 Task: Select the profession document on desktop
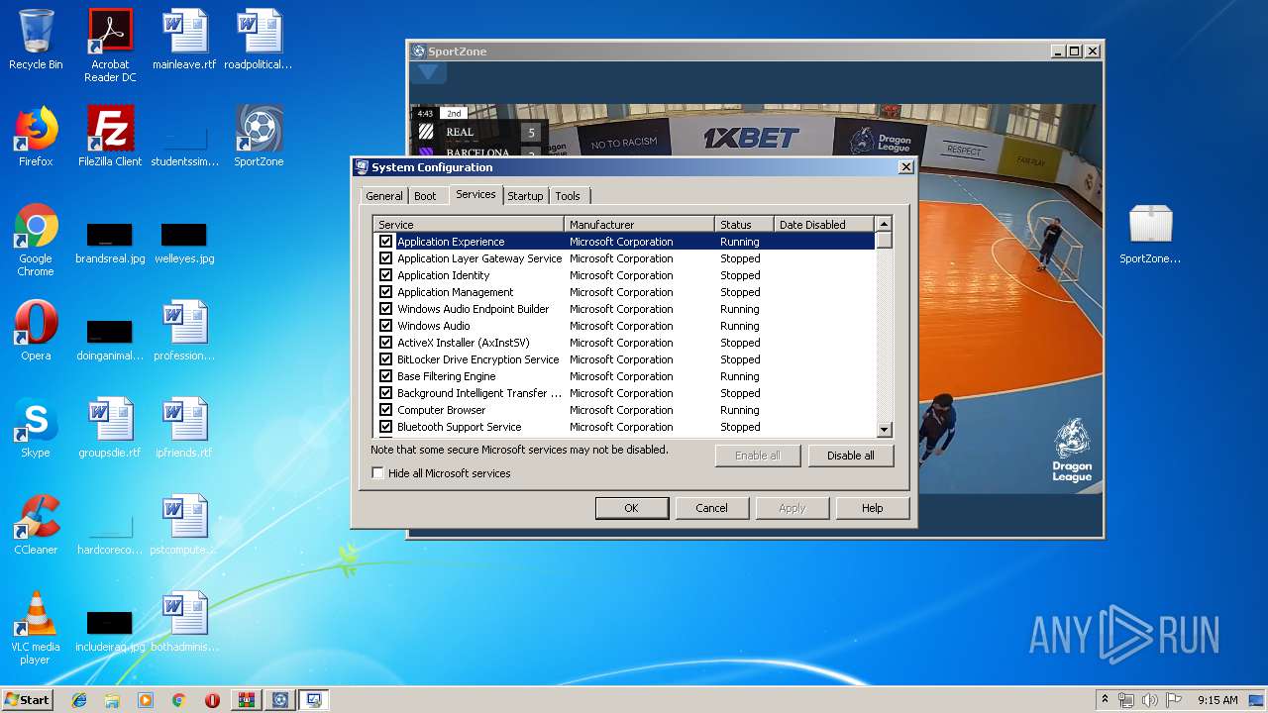coord(184,331)
